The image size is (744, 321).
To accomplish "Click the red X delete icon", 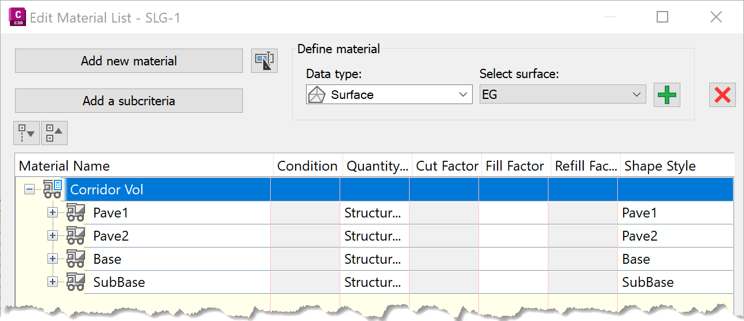I will (723, 95).
